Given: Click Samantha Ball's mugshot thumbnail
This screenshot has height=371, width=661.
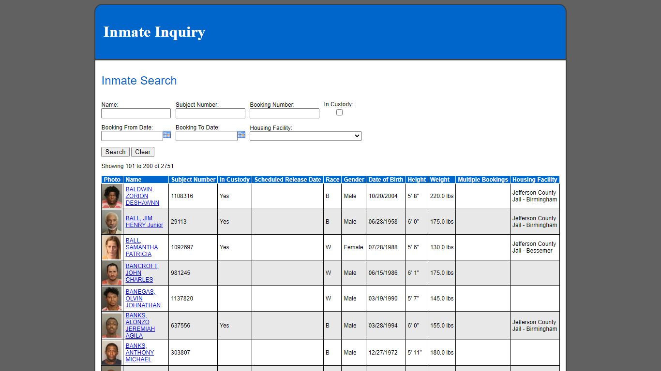Looking at the screenshot, I should pos(112,247).
